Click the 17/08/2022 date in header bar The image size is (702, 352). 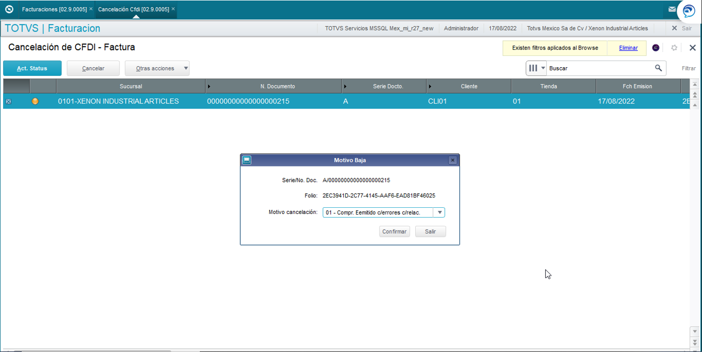(x=502, y=28)
